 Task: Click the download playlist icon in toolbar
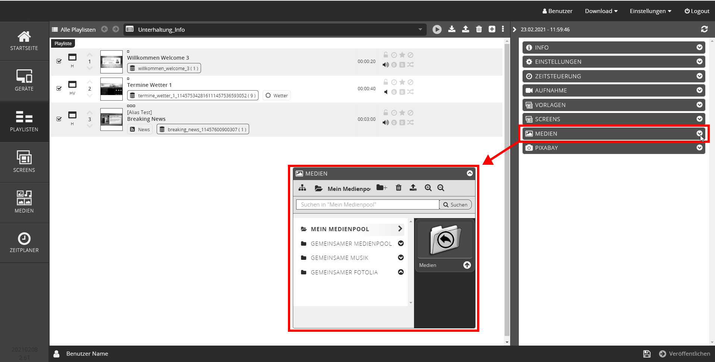pyautogui.click(x=452, y=29)
